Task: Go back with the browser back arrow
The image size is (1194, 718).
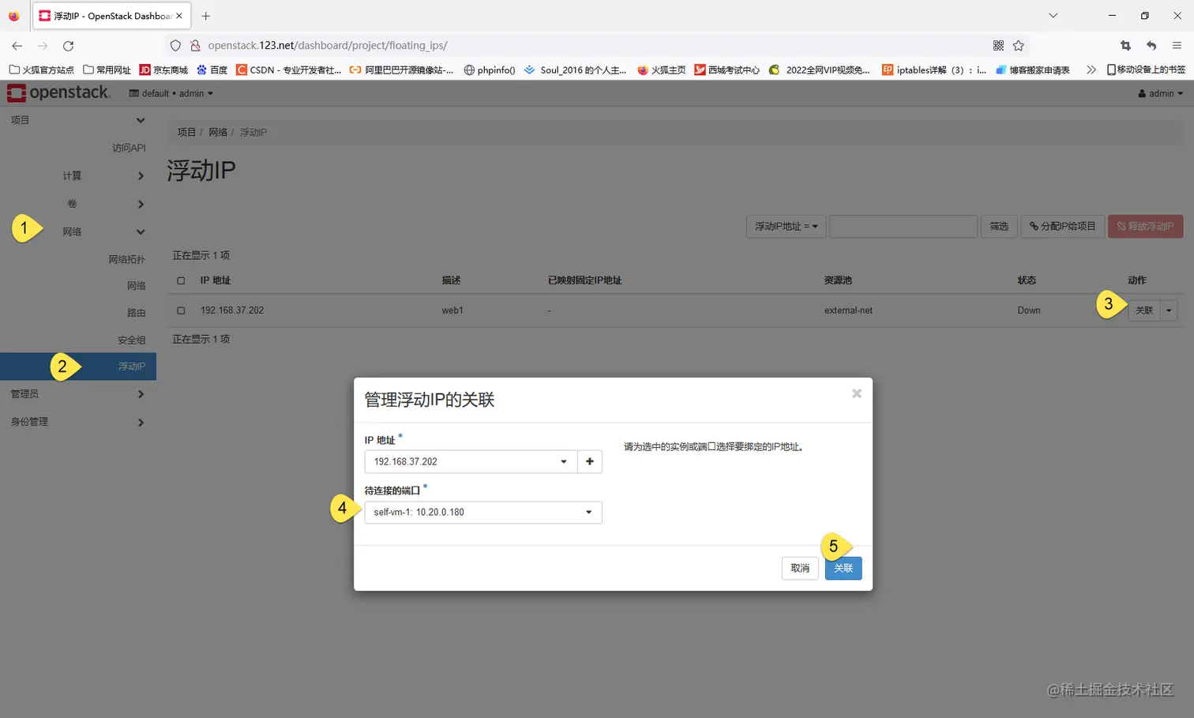Action: tap(17, 46)
